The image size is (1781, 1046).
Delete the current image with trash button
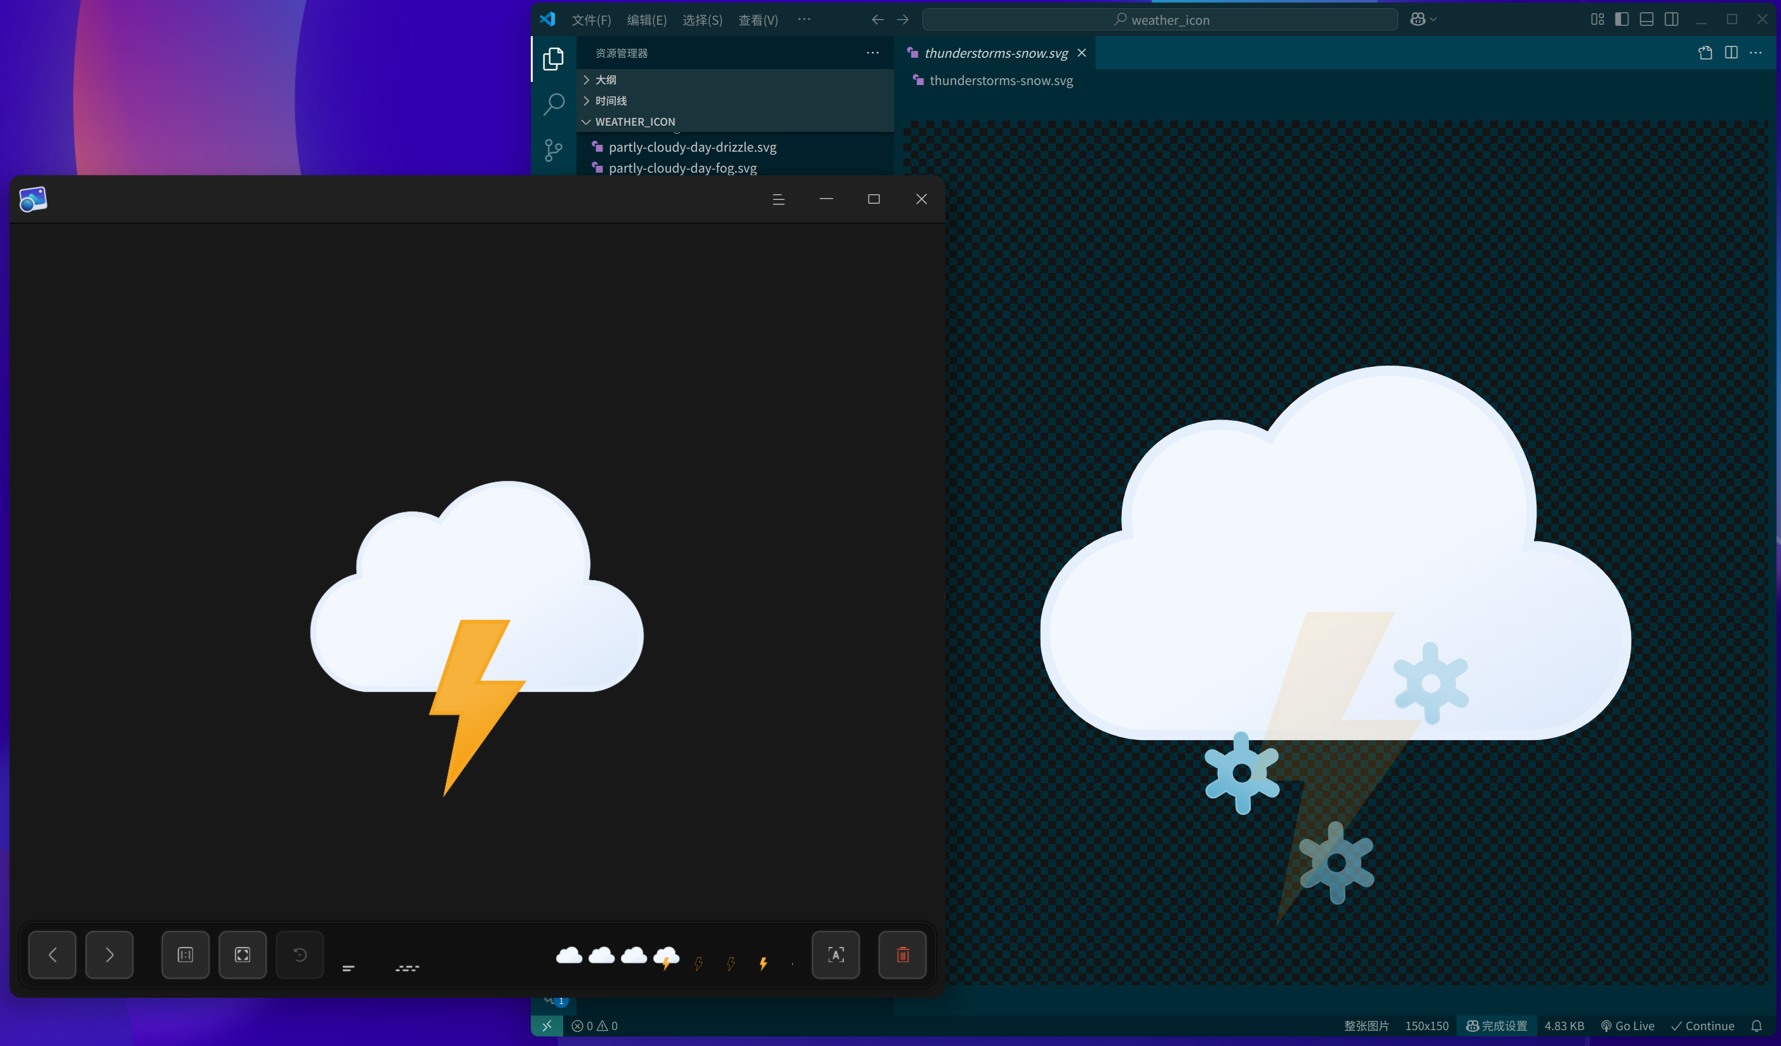(x=902, y=955)
